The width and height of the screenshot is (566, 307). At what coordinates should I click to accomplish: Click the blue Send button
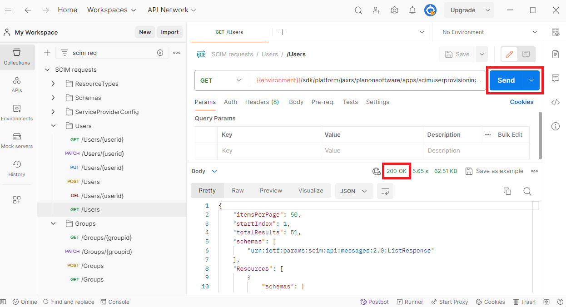[x=506, y=80]
